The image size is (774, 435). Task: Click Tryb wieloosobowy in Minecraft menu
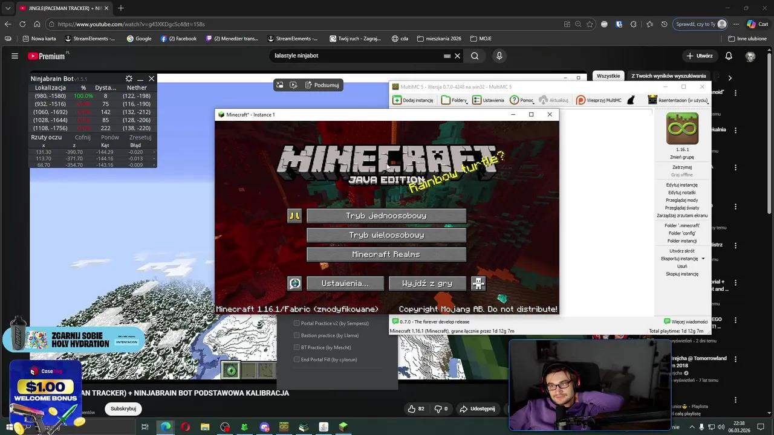point(386,235)
